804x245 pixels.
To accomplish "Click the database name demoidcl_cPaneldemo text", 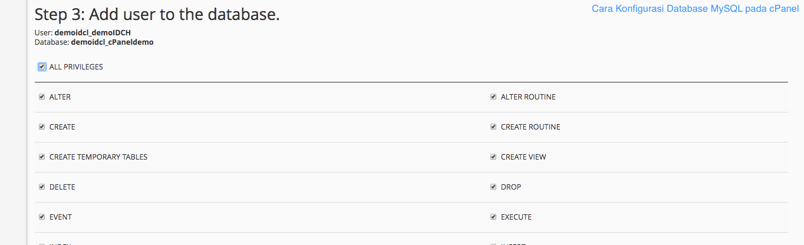I will pyautogui.click(x=112, y=42).
